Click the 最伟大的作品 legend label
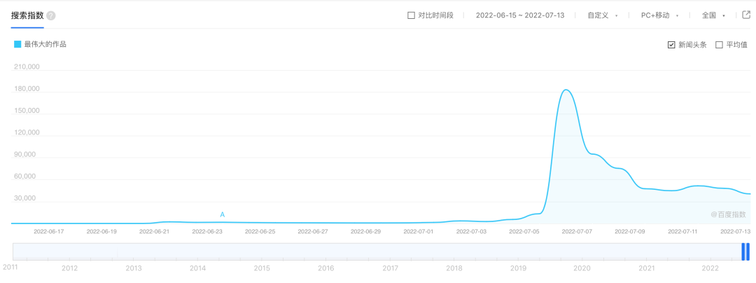This screenshot has height=283, width=756. tap(45, 44)
